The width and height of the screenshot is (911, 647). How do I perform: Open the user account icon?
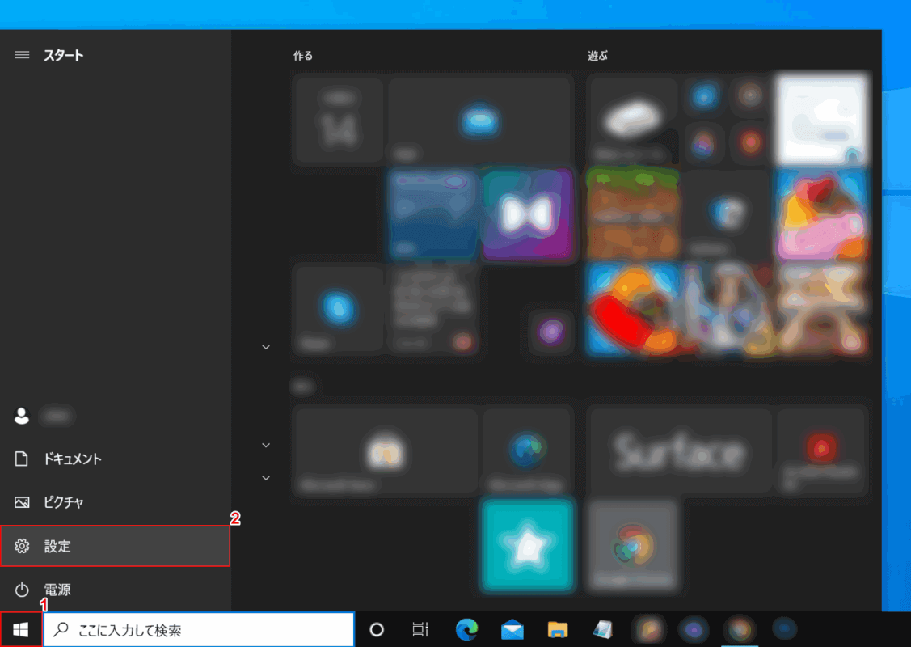[x=22, y=416]
